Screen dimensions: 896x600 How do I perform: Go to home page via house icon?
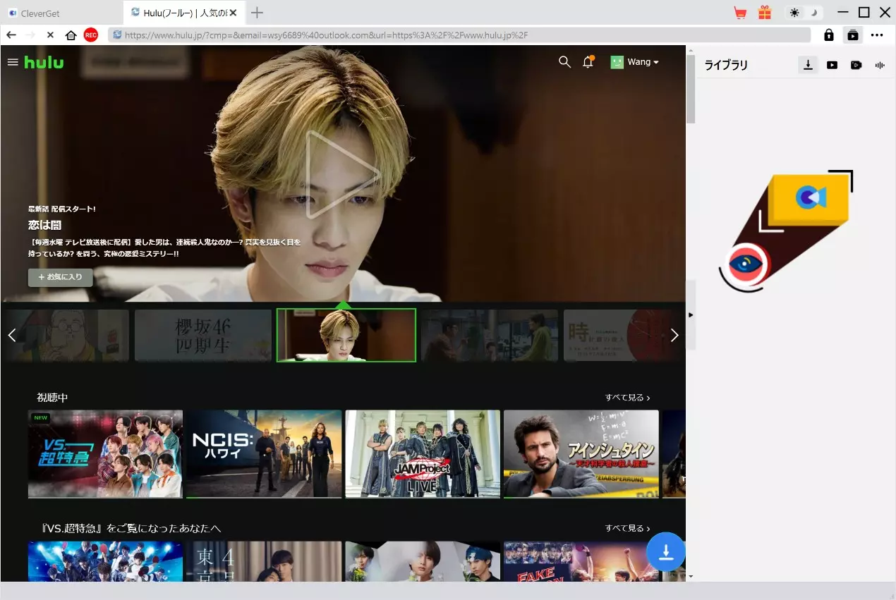click(x=71, y=35)
